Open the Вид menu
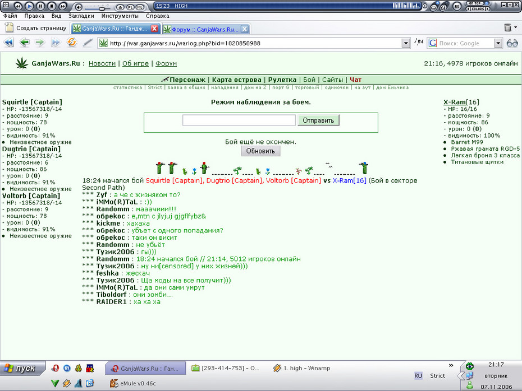The width and height of the screenshot is (522, 391). [x=56, y=16]
